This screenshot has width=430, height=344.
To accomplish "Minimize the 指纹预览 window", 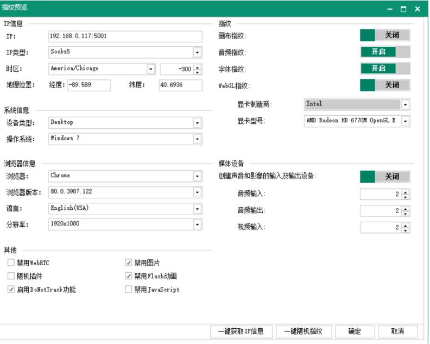I will click(390, 9).
